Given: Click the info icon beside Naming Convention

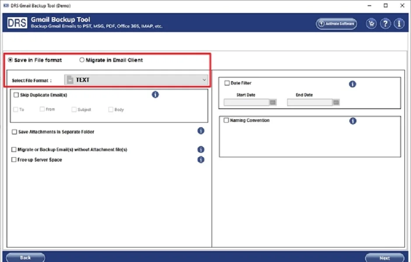Looking at the screenshot, I should [352, 121].
